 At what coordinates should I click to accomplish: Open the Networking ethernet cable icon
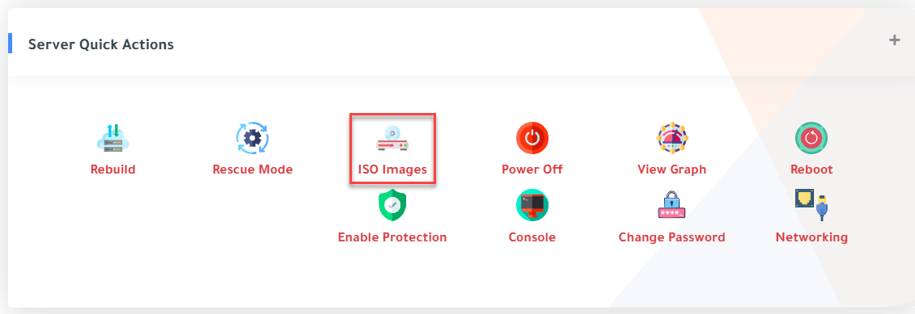pyautogui.click(x=811, y=204)
